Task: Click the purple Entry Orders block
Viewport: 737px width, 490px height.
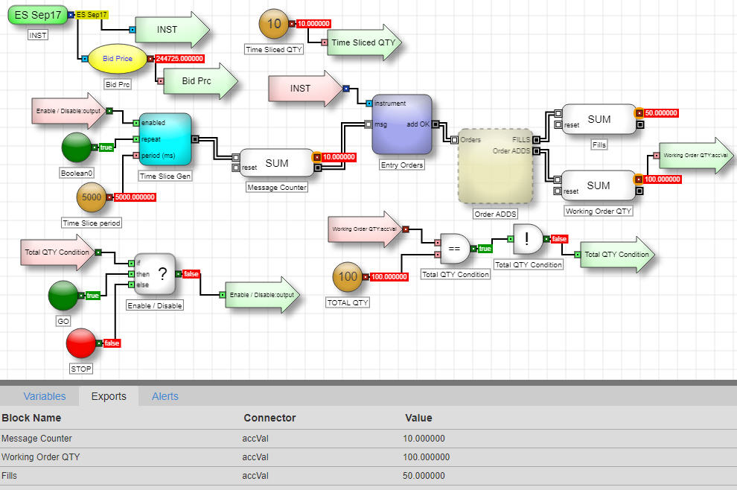Action: click(402, 124)
